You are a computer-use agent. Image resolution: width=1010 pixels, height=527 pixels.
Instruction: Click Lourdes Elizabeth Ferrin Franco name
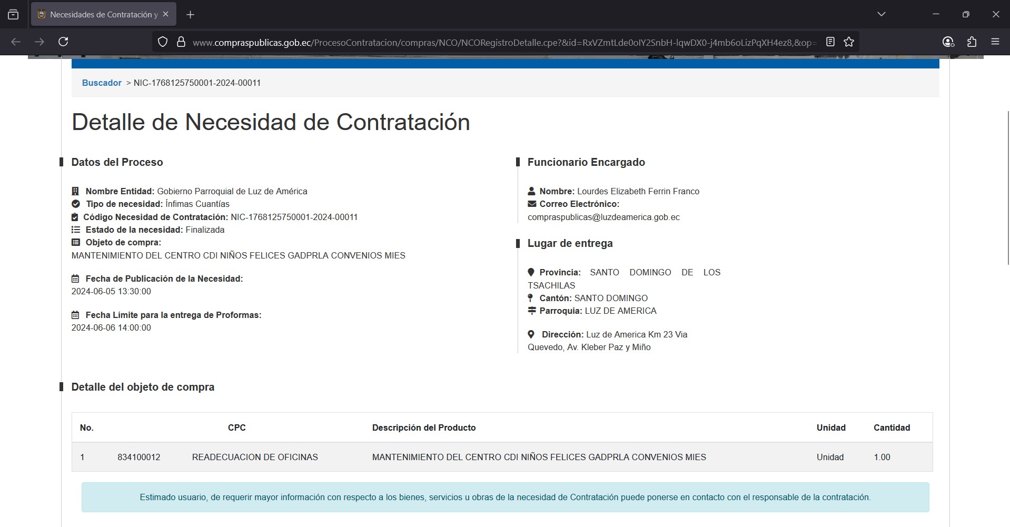tap(638, 191)
